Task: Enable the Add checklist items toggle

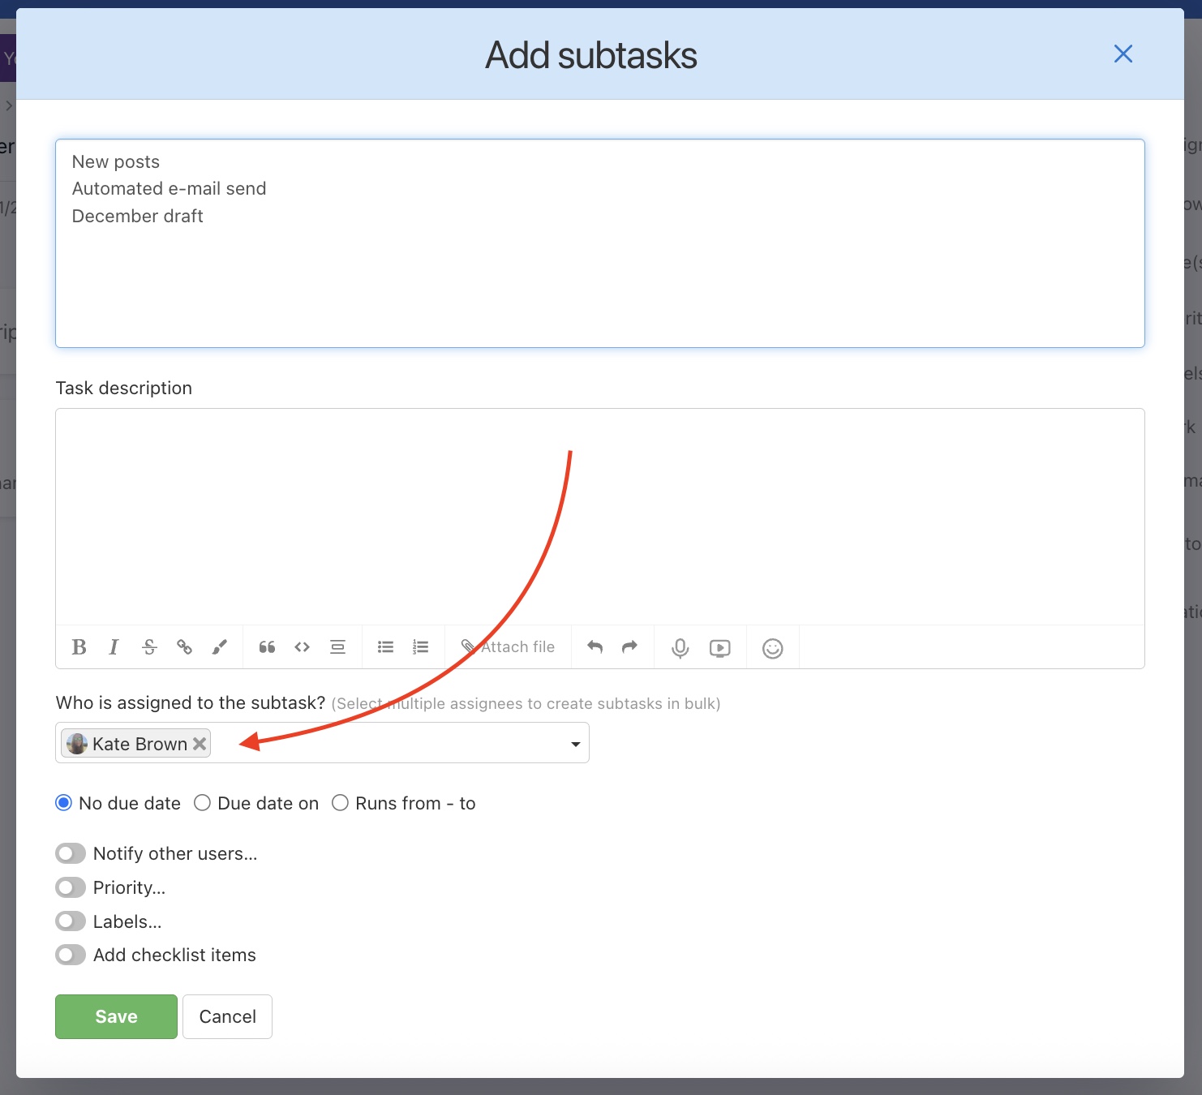Action: click(70, 955)
